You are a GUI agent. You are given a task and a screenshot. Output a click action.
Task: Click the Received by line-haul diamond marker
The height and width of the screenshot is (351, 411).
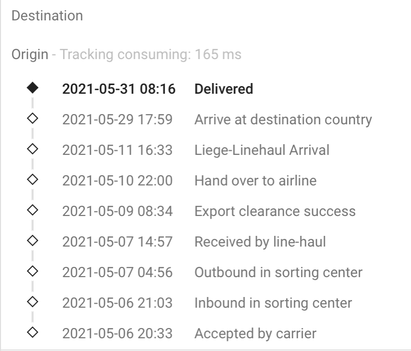pyautogui.click(x=33, y=241)
